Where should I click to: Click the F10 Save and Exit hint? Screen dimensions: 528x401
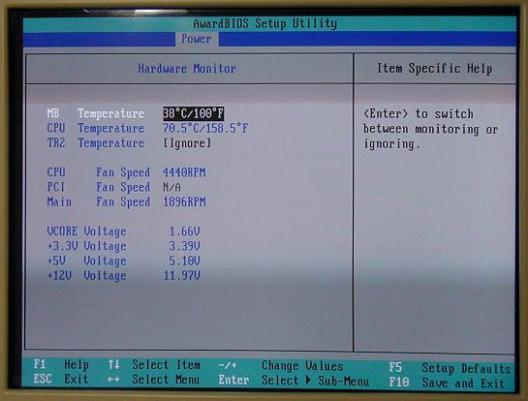coord(447,383)
